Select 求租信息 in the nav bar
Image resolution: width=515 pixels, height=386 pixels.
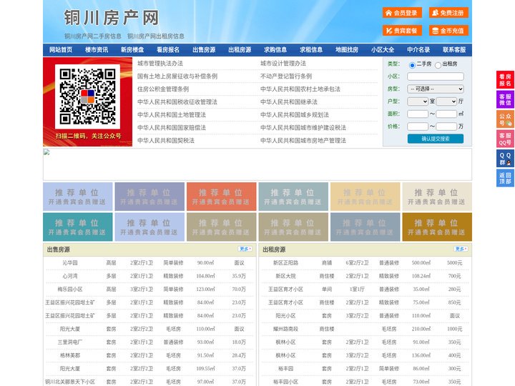click(x=311, y=50)
